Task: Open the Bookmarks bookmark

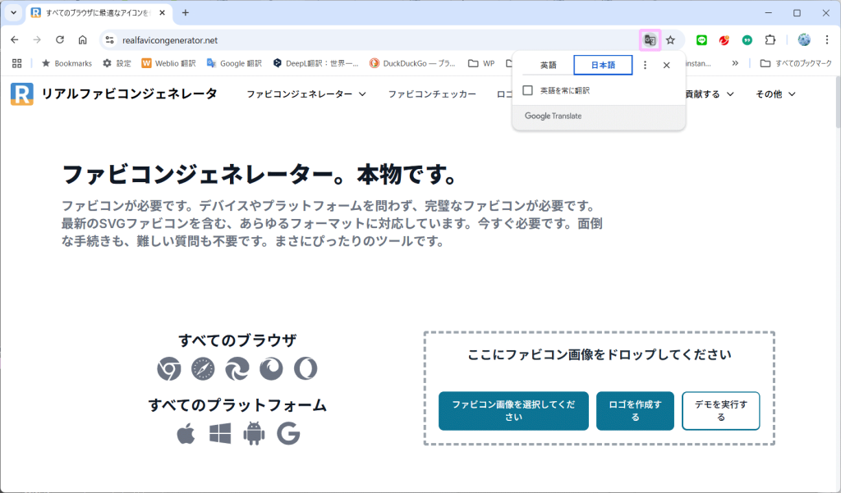Action: click(67, 63)
